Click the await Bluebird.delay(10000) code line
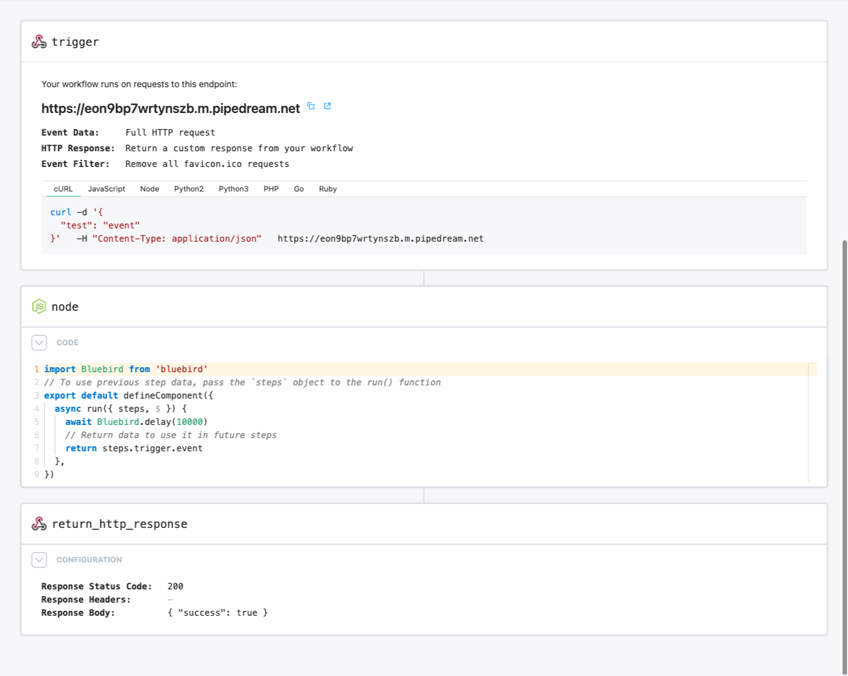This screenshot has width=848, height=676. coord(136,422)
